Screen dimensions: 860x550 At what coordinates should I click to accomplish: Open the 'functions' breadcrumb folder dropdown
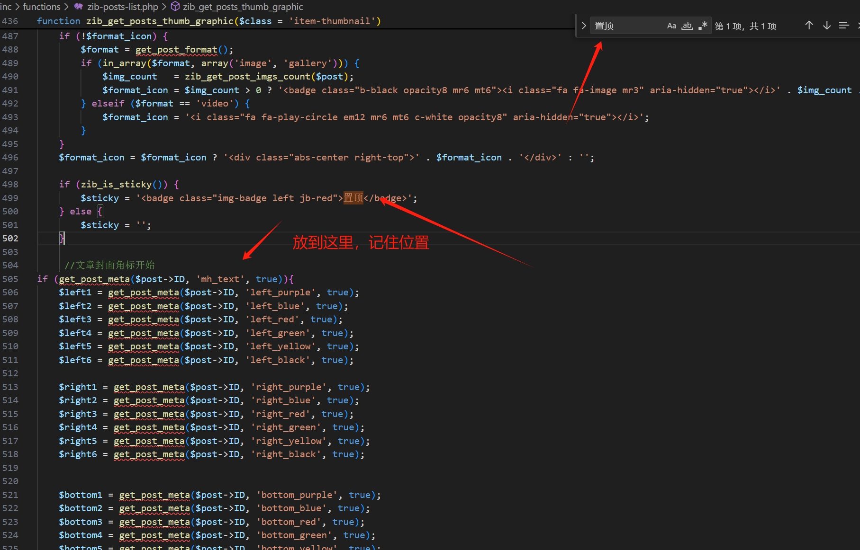pyautogui.click(x=42, y=7)
